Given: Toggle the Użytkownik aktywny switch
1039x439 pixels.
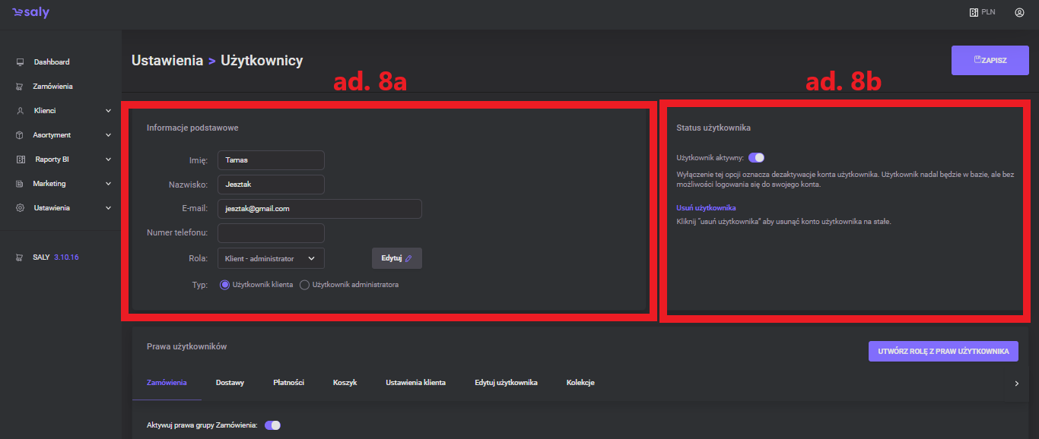Looking at the screenshot, I should (x=756, y=158).
